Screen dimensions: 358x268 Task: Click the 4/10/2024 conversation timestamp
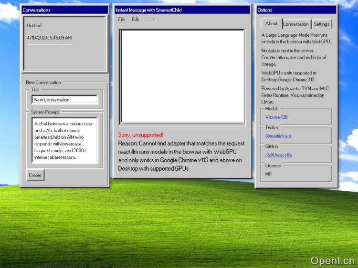(50, 38)
